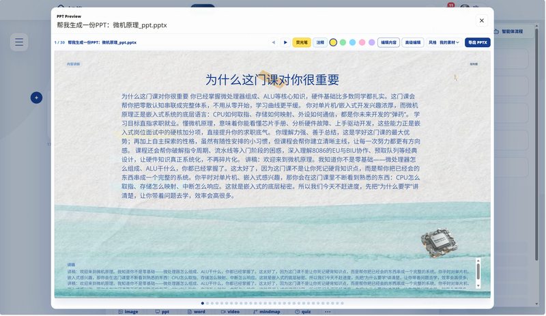Expand the 风格 我的素材 dropdown
The width and height of the screenshot is (546, 316).
[x=444, y=42]
